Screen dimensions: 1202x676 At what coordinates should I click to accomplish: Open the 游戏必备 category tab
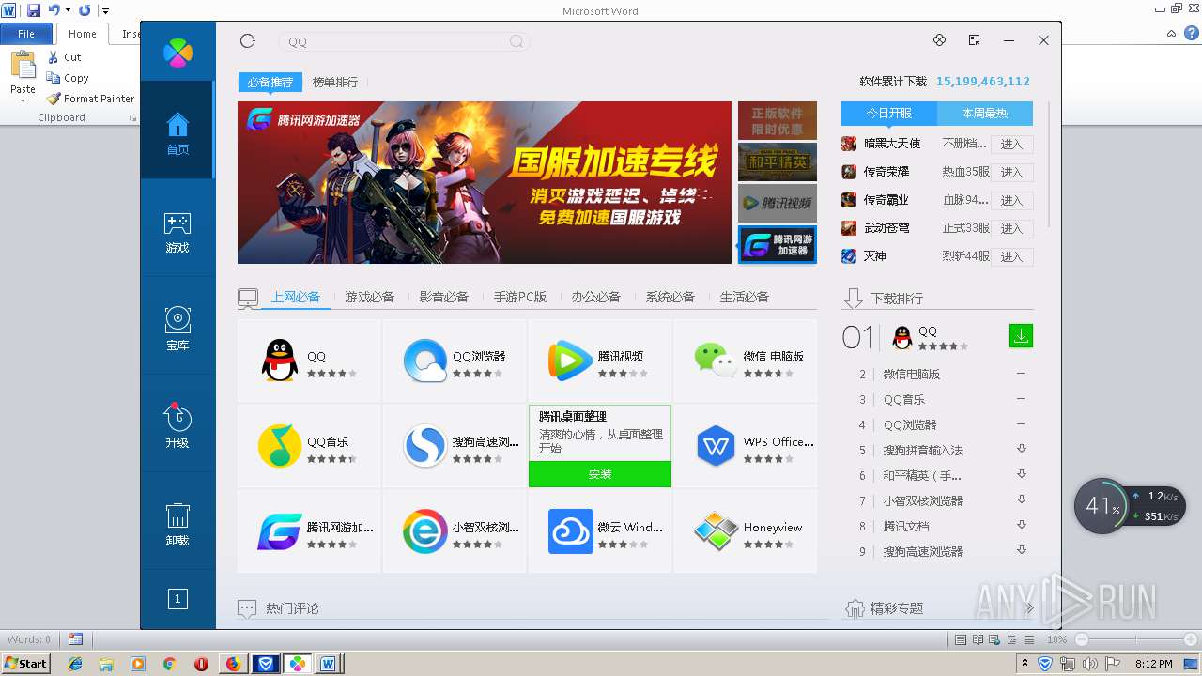click(369, 297)
